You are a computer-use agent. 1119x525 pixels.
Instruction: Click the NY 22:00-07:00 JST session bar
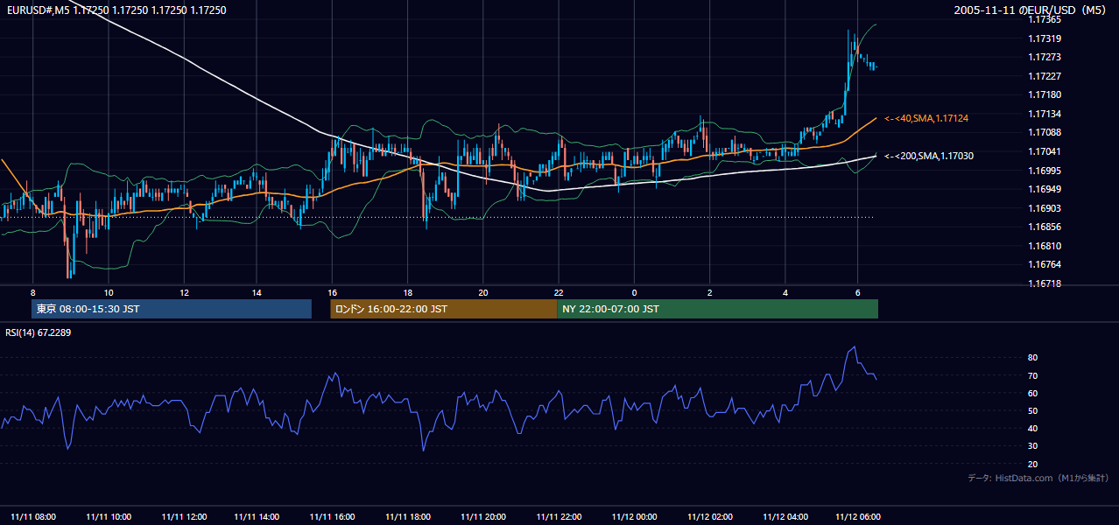pyautogui.click(x=717, y=309)
